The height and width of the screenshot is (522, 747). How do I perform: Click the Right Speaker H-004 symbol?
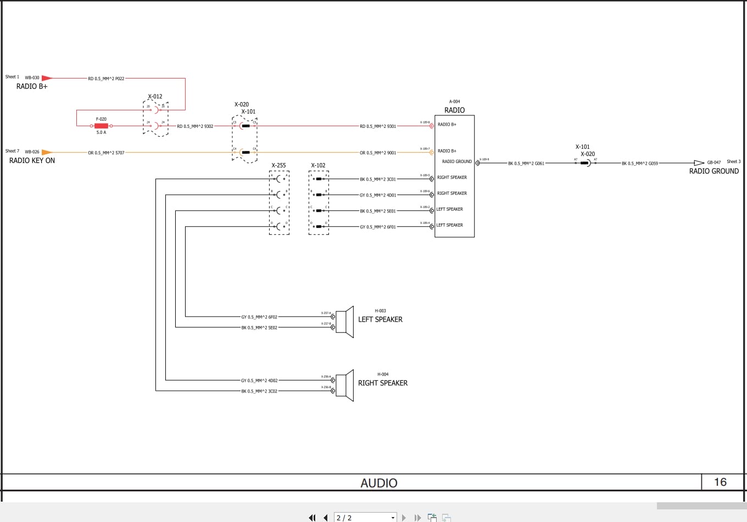click(344, 385)
